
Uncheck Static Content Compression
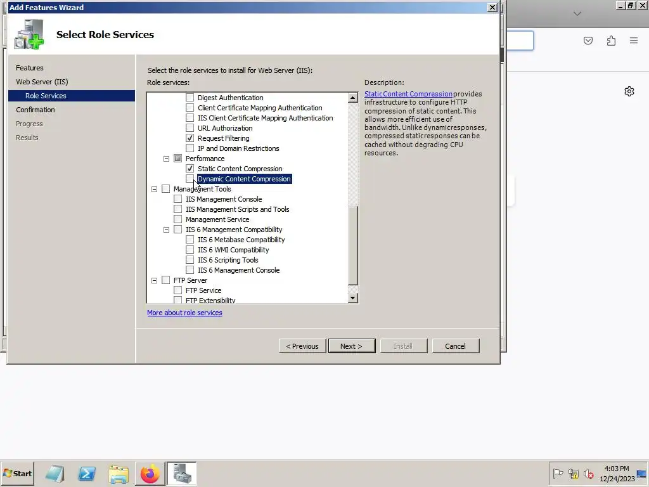pyautogui.click(x=190, y=169)
